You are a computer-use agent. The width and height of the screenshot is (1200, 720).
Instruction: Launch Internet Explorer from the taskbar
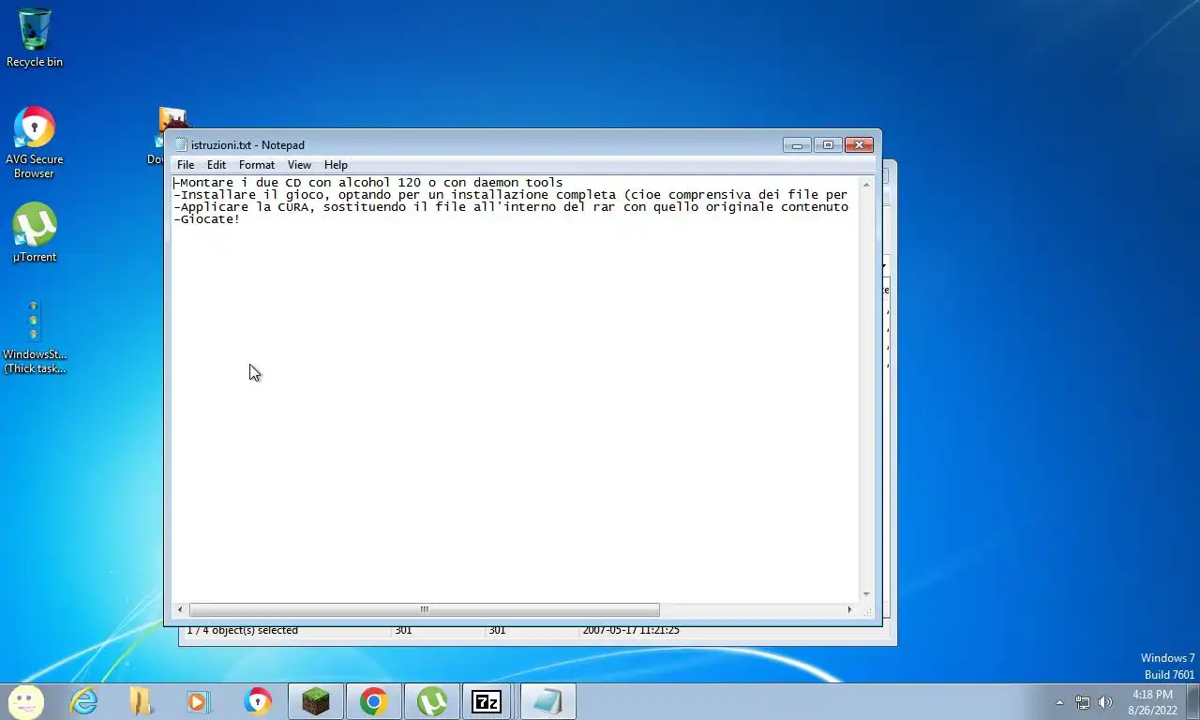tap(84, 701)
